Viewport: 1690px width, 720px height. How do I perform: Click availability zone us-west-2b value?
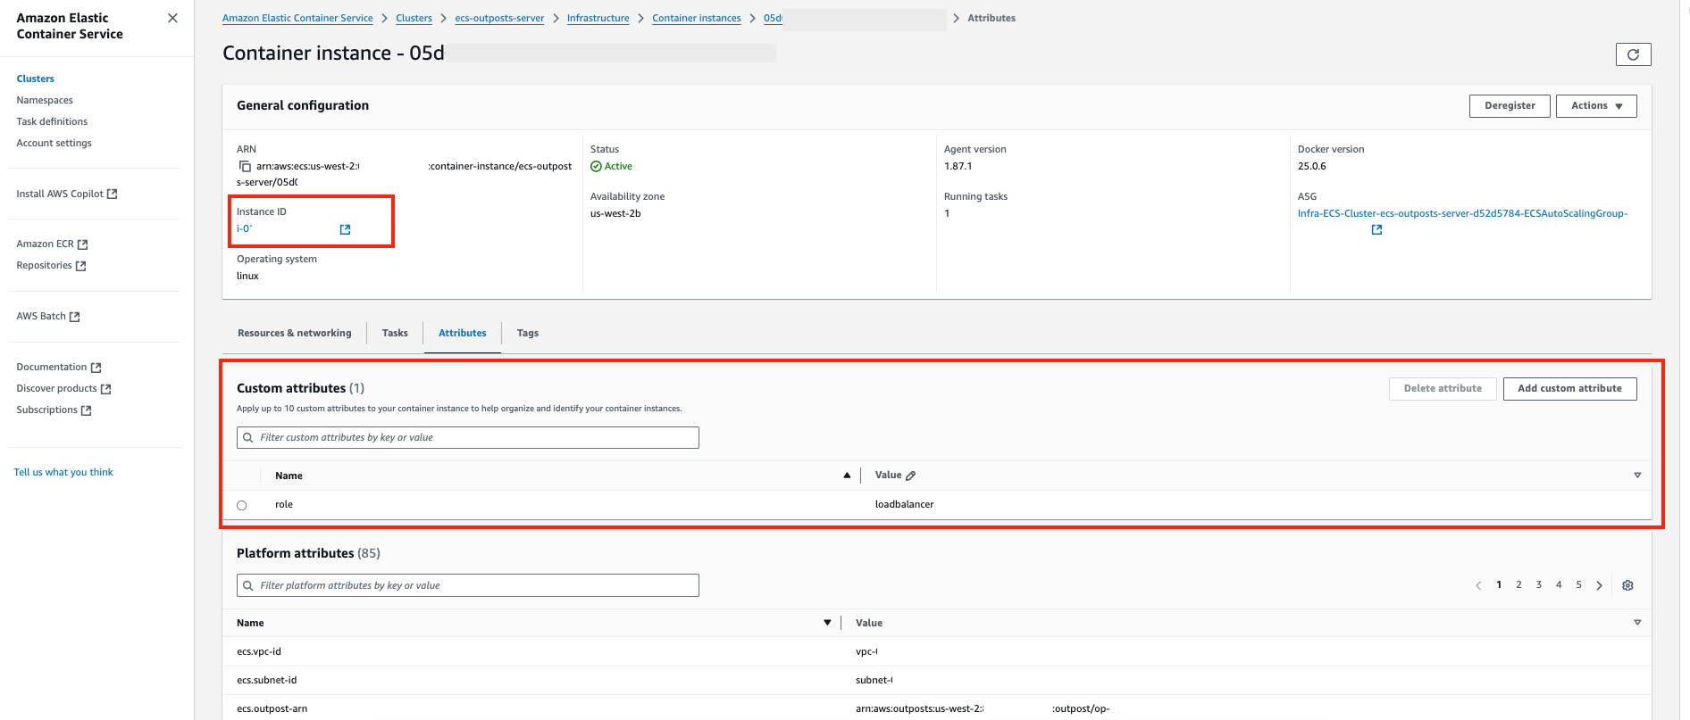click(615, 213)
